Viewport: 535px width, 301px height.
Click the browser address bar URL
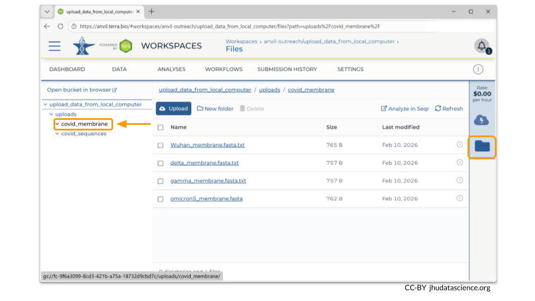(x=230, y=26)
